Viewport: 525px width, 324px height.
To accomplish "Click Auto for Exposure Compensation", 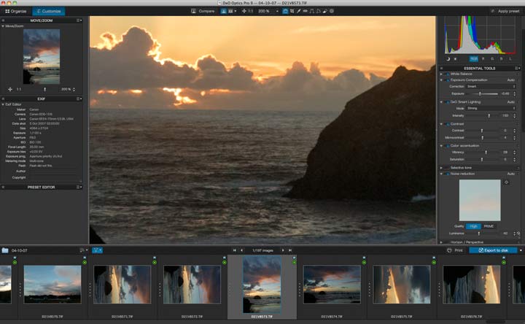I will click(510, 80).
